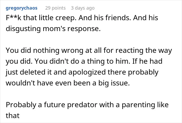Click the phrase 'You did nothing wrong'
Image resolution: width=182 pixels, height=123 pixels.
[44, 51]
